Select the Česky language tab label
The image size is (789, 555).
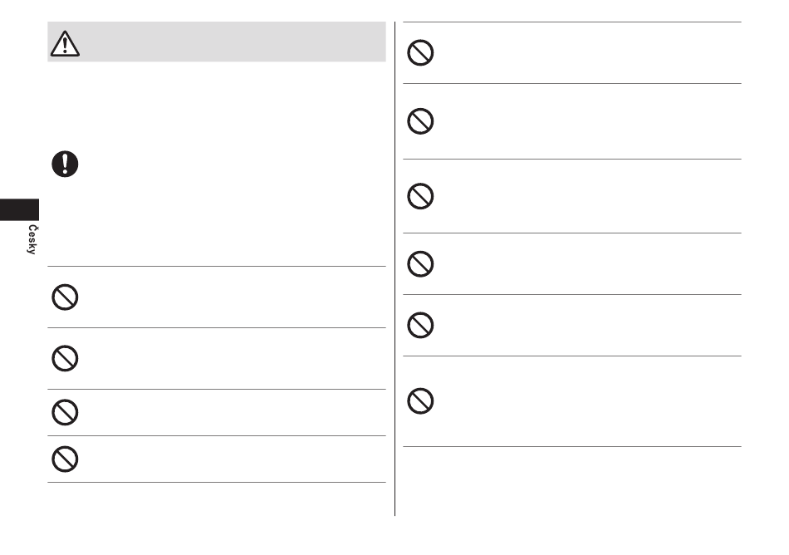coord(32,239)
